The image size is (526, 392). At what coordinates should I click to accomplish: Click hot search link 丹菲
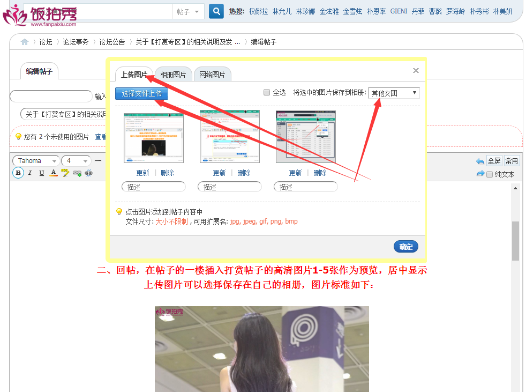pyautogui.click(x=418, y=11)
